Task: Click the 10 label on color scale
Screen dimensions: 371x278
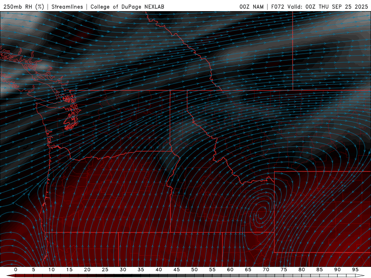Action: point(51,270)
